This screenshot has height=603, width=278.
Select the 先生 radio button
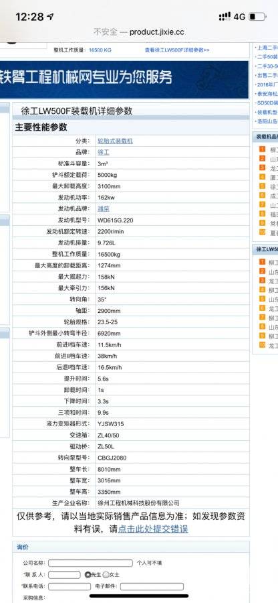pos(88,575)
